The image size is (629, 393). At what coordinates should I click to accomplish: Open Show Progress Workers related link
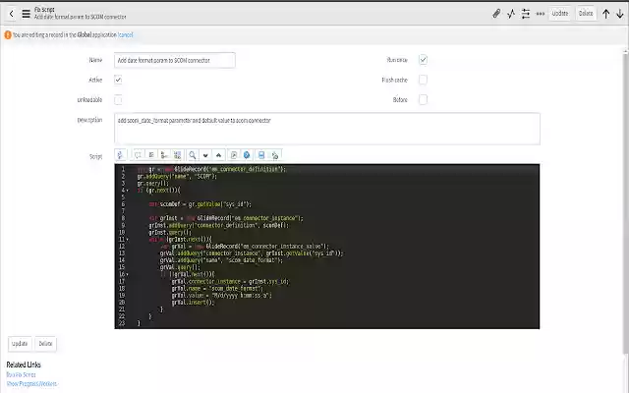(x=32, y=384)
